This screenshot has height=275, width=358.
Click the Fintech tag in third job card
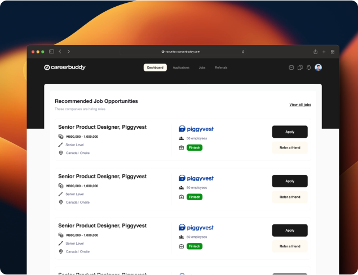195,246
